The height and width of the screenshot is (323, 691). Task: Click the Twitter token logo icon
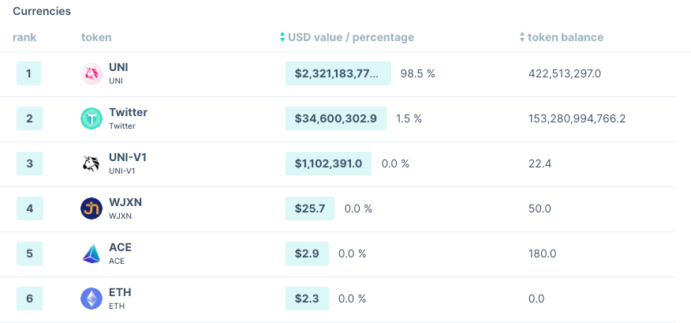click(92, 119)
